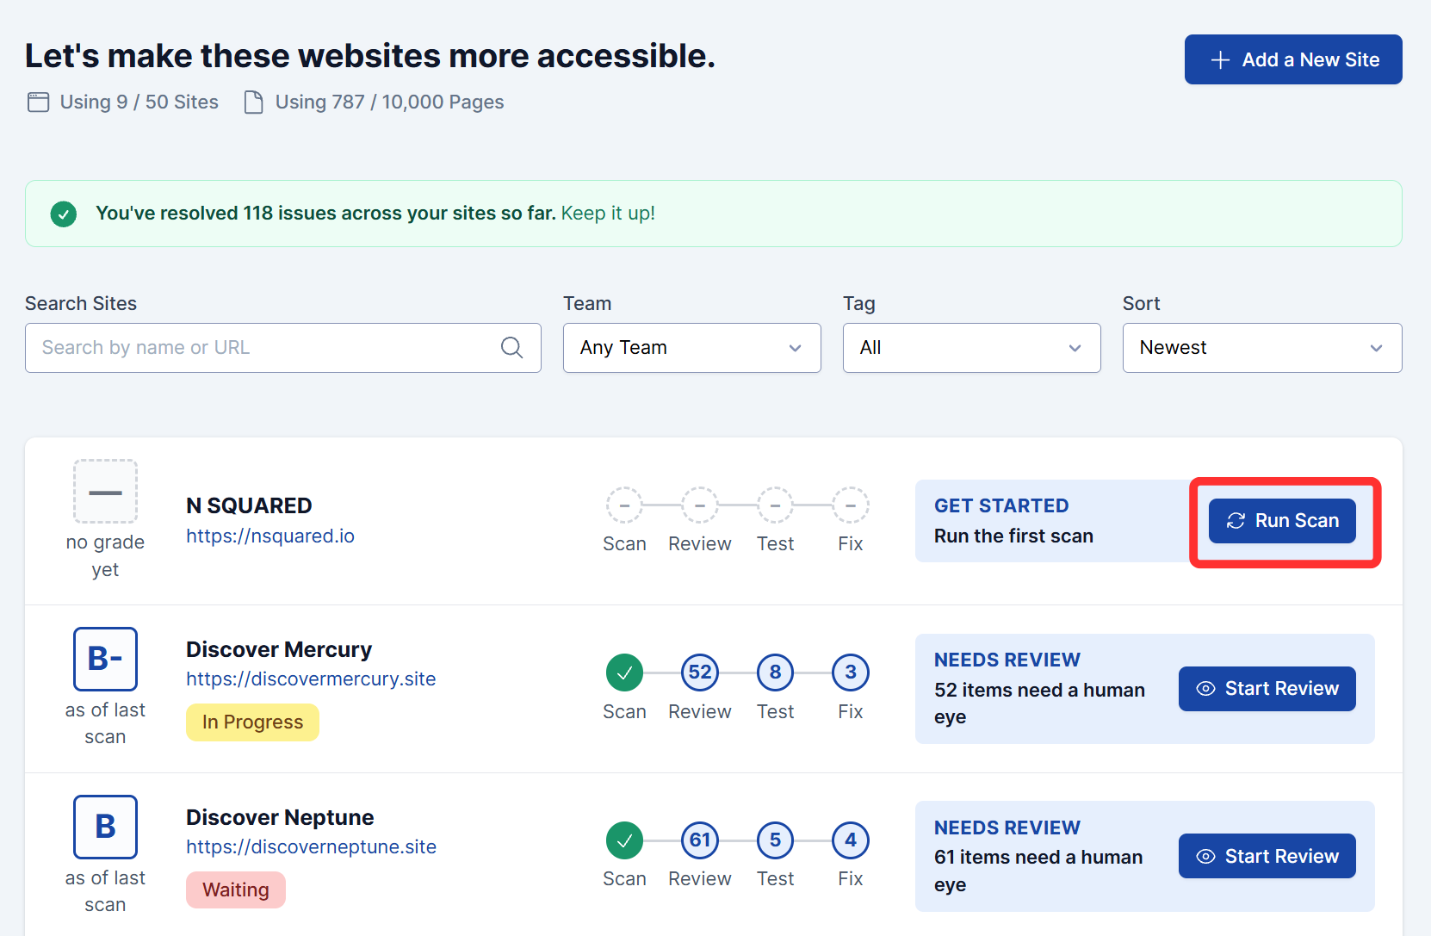
Task: Click the Waiting tag
Action: [236, 890]
